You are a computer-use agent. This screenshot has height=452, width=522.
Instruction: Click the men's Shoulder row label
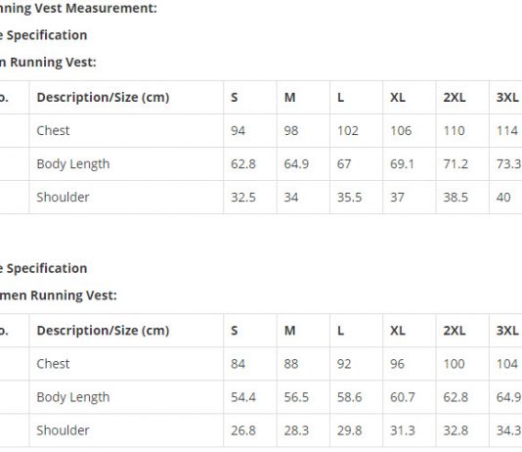click(x=63, y=198)
